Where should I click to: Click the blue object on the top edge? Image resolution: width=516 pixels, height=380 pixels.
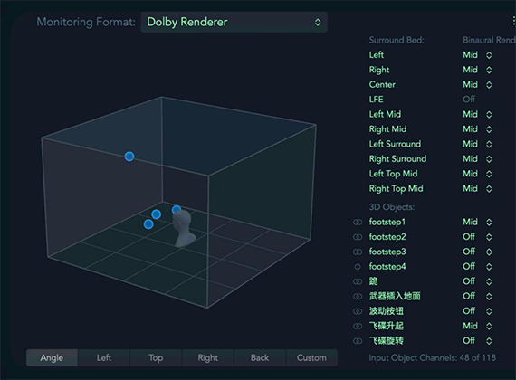pyautogui.click(x=129, y=157)
